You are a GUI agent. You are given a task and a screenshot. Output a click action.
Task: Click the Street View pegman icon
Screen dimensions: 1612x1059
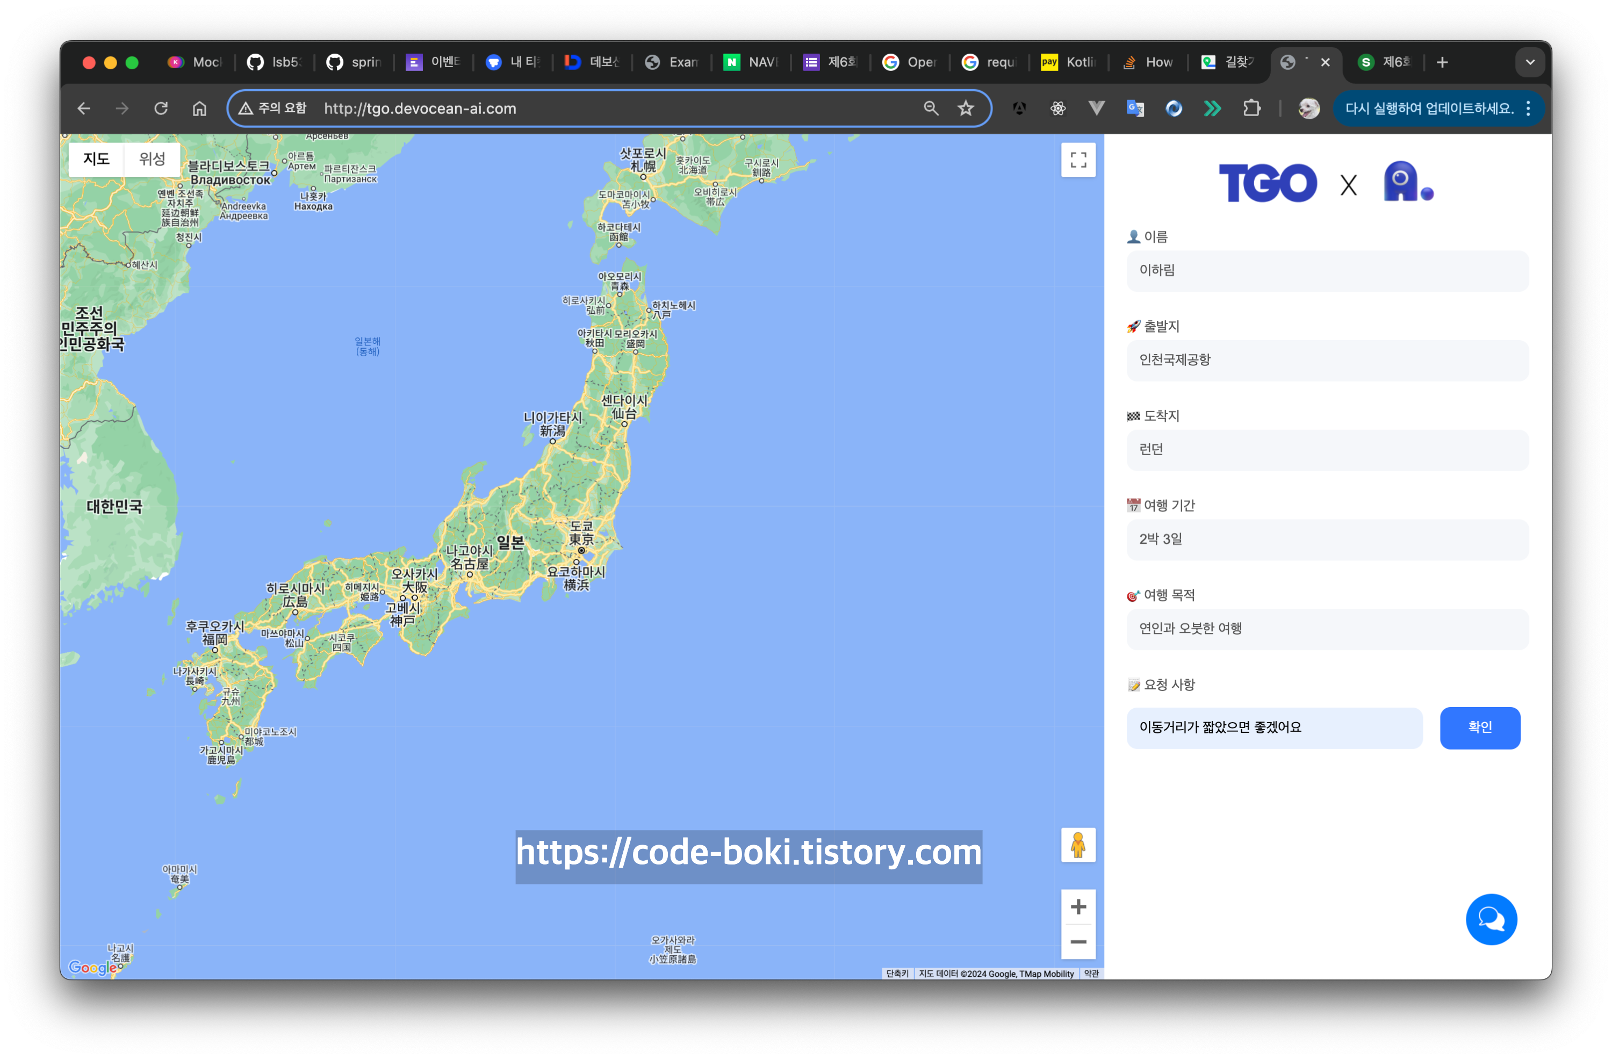(1077, 845)
